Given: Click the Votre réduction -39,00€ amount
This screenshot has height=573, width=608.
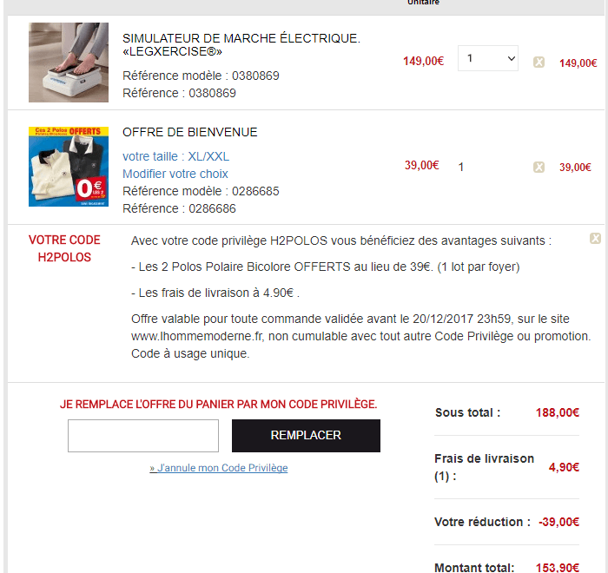Looking at the screenshot, I should [x=558, y=522].
